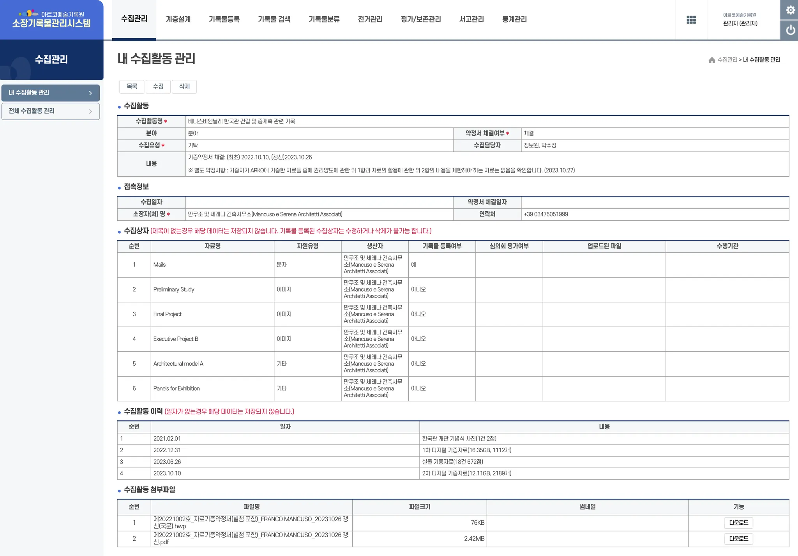
Task: Open the 평가/보존관리 menu
Action: 420,19
